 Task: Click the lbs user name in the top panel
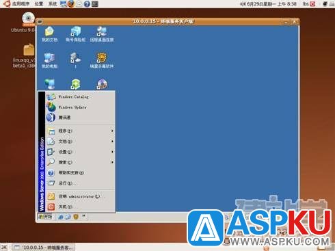306,4
